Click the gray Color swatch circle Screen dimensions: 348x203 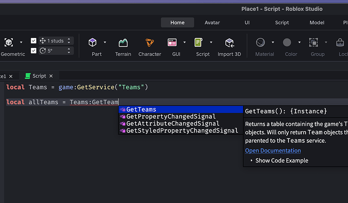287,42
